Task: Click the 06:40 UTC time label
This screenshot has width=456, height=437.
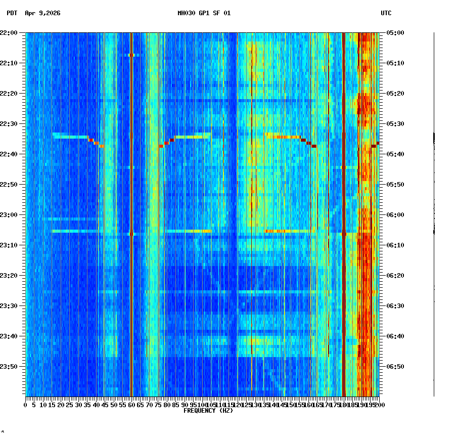Action: click(x=395, y=336)
